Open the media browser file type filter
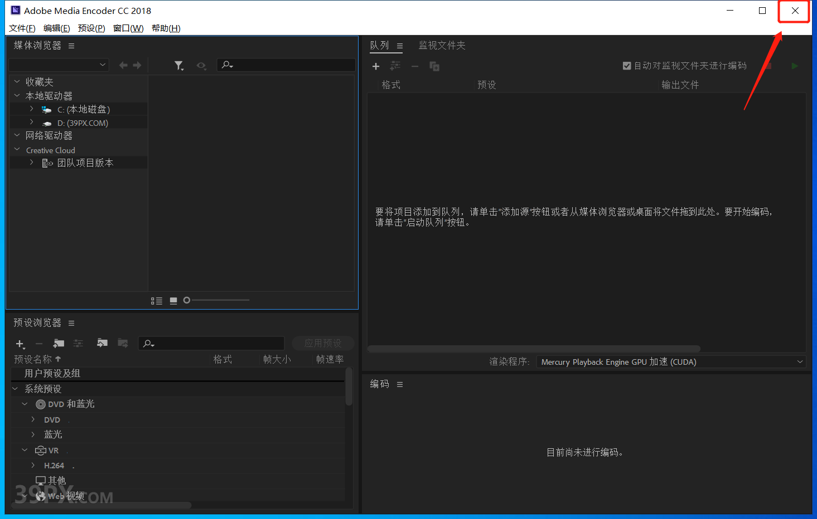817x519 pixels. (179, 66)
